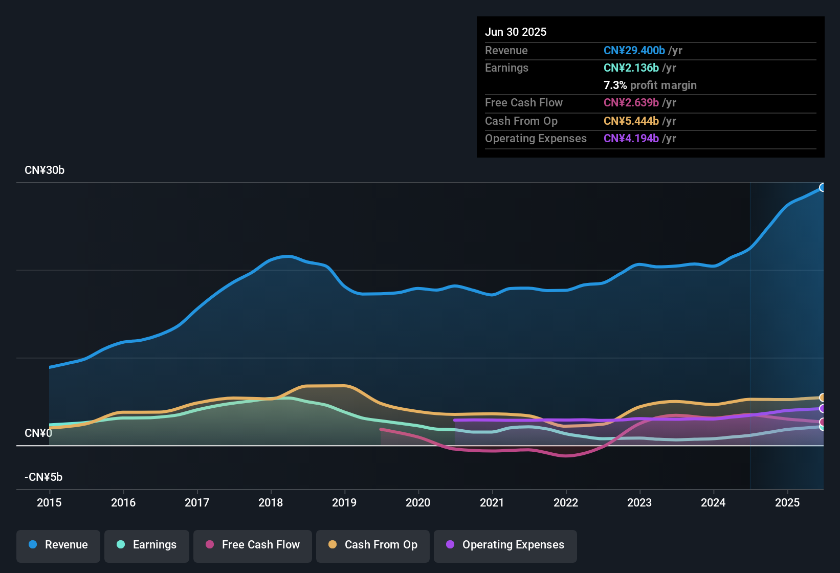Click the teal Earnings legend dot
Screen dimensions: 840x573
[121, 545]
